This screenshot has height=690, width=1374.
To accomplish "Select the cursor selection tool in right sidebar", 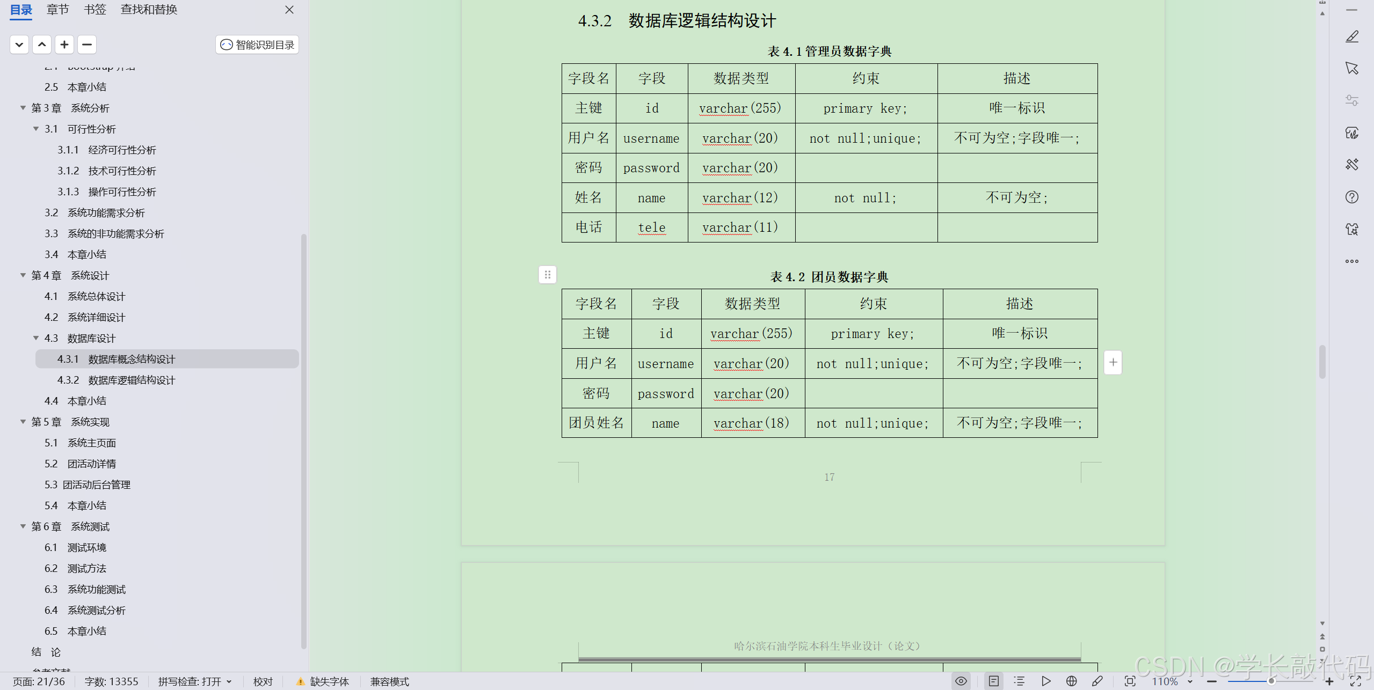I will (x=1352, y=68).
